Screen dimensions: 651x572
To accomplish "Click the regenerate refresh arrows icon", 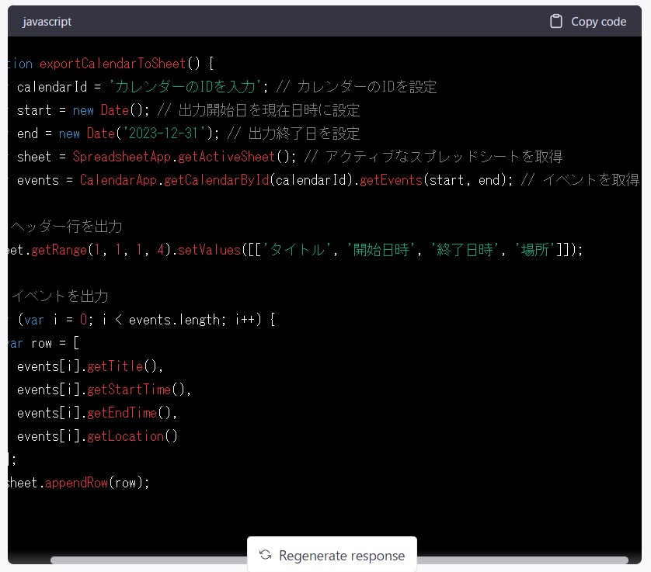I will click(x=265, y=555).
